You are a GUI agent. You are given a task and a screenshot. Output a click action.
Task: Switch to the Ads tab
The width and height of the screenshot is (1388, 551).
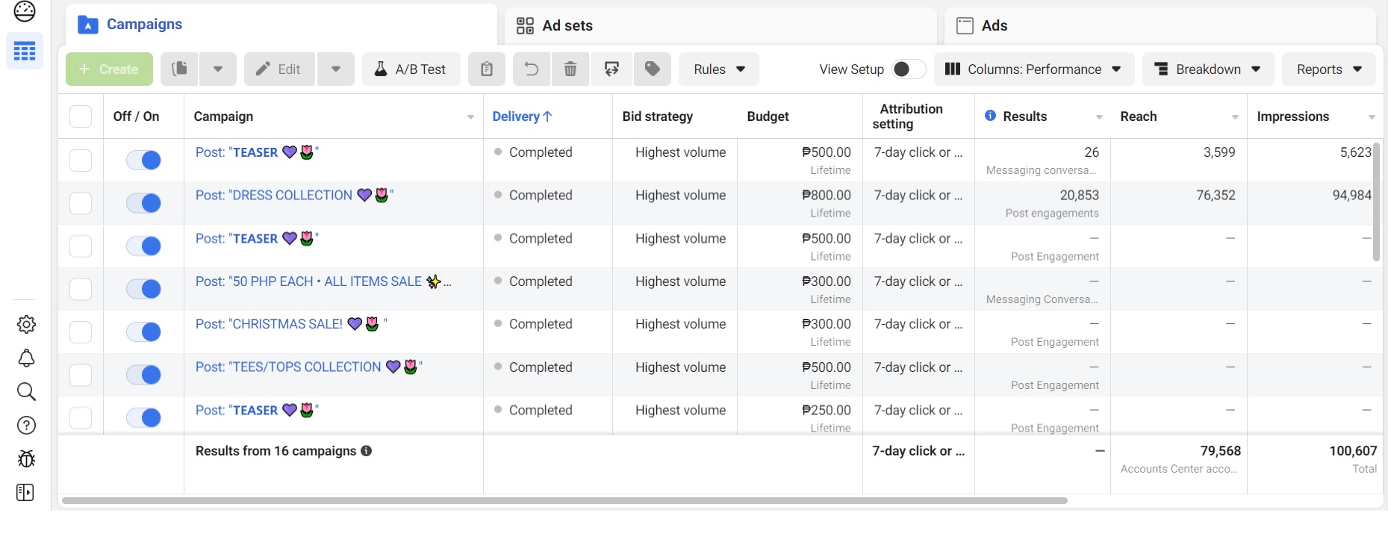[x=994, y=25]
